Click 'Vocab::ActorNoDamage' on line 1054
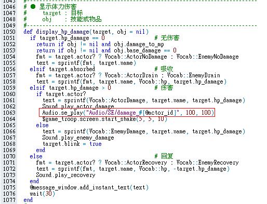The height and width of the screenshot is (204, 267). (136, 57)
